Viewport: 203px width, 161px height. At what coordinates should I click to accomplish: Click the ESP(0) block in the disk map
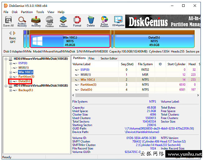point(25,39)
